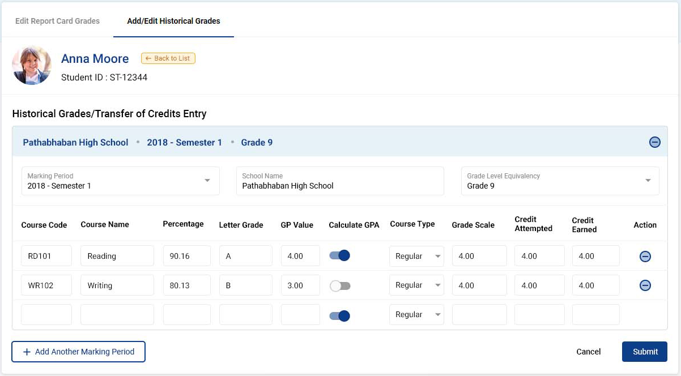
Task: Cancel the grades entry
Action: [x=588, y=351]
